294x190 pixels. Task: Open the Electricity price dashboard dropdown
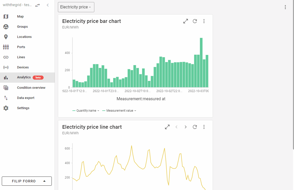[x=76, y=7]
